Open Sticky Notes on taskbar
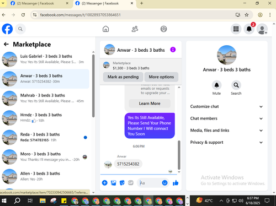Screen dimensions: 276x206 pyautogui.click(x=64, y=200)
